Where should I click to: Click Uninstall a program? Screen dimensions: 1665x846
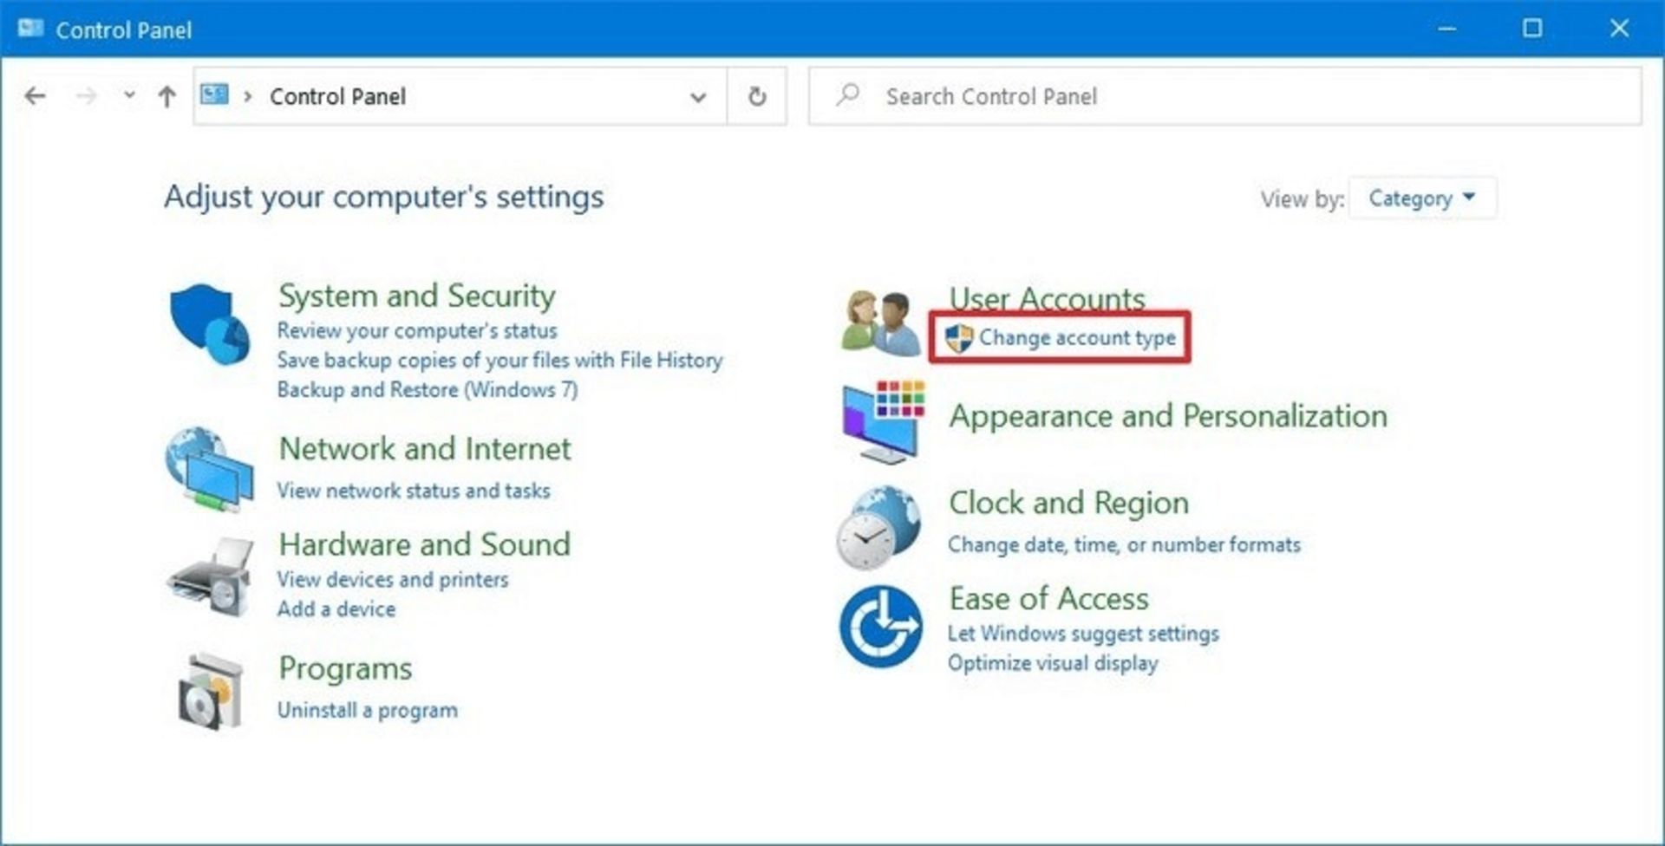click(368, 710)
